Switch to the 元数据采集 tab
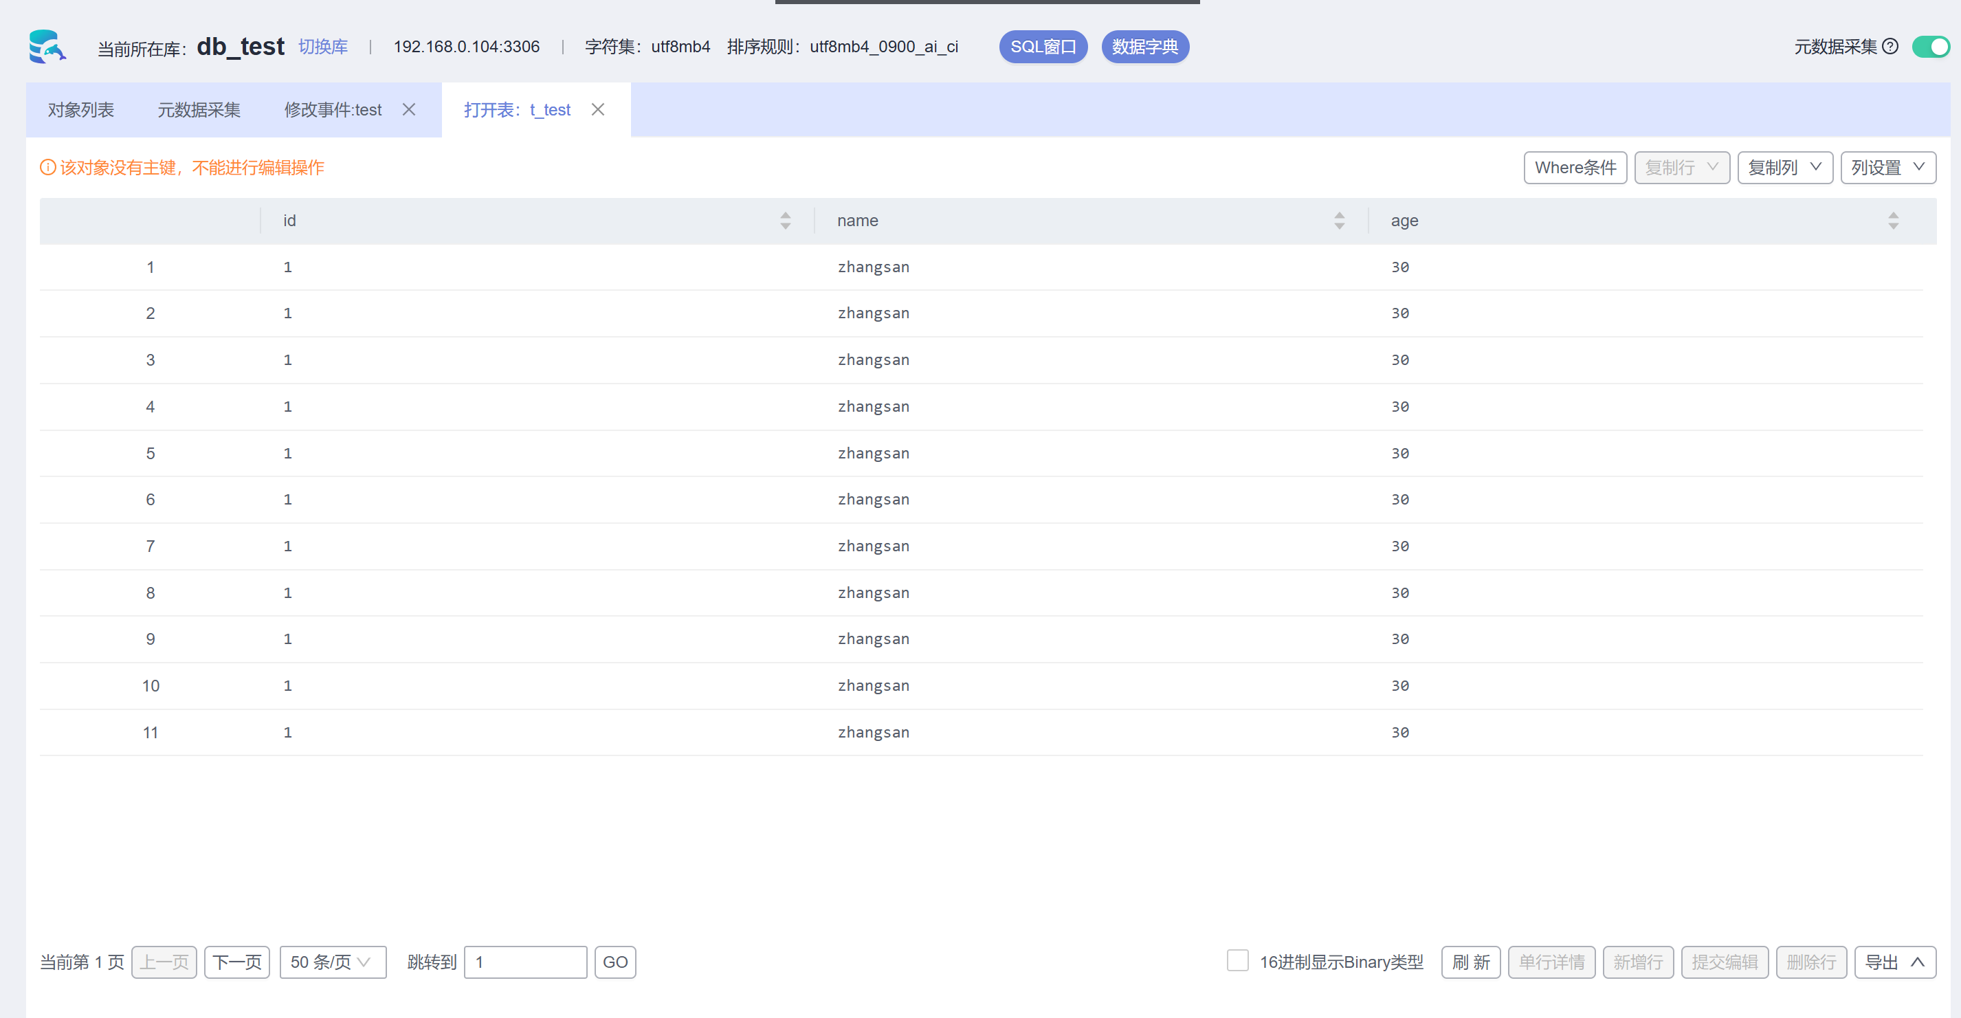This screenshot has width=1961, height=1018. pos(199,110)
